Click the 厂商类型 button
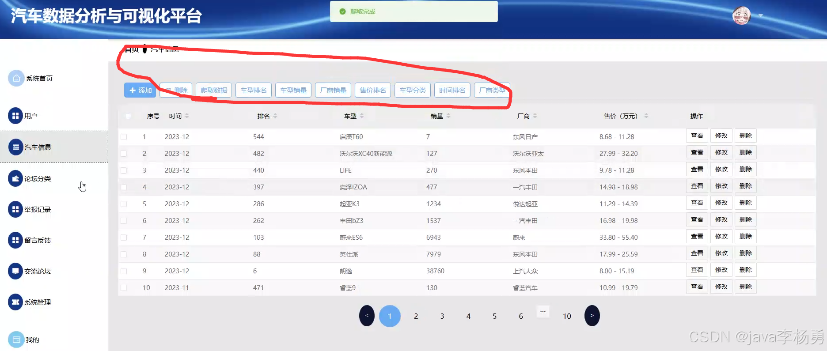The width and height of the screenshot is (827, 351). [x=492, y=90]
